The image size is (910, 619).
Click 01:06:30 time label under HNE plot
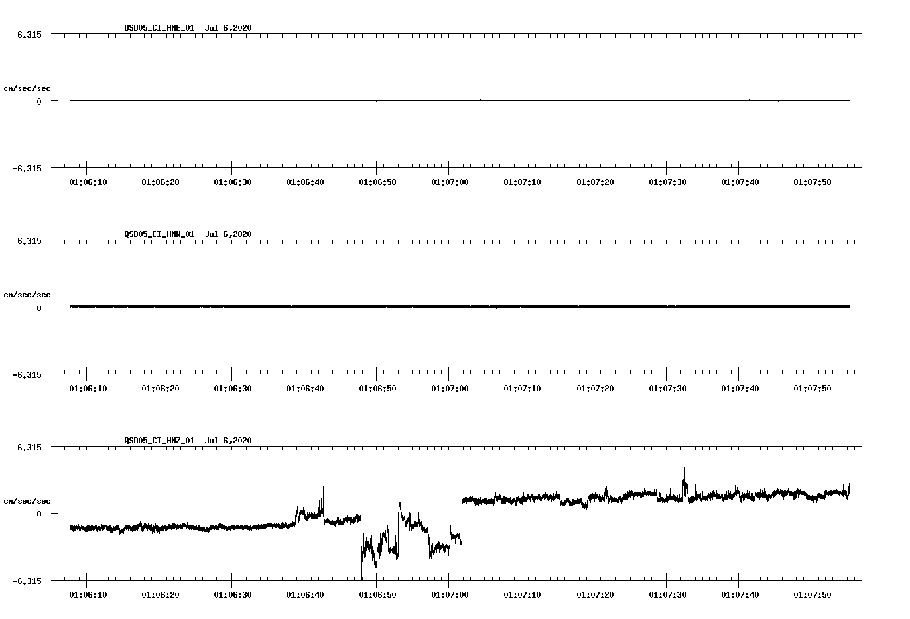tap(232, 182)
